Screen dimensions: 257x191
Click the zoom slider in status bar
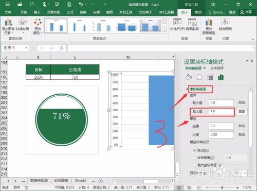(x=222, y=187)
